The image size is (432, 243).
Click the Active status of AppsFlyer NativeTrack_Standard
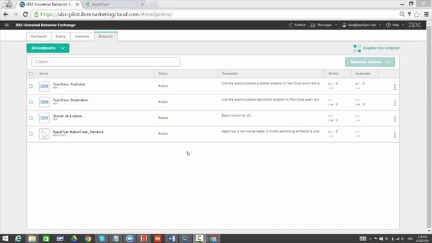pos(163,134)
